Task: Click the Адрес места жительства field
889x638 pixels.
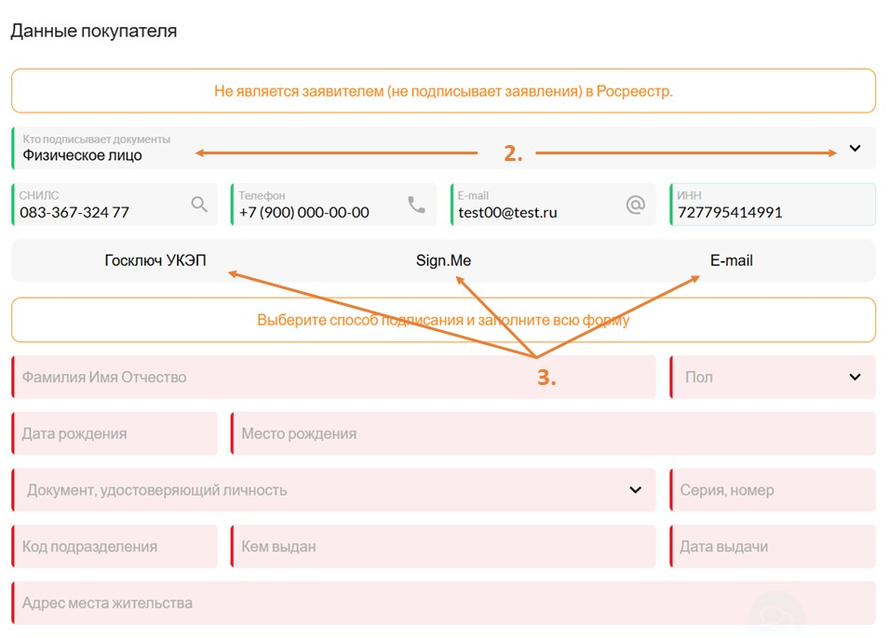Action: click(x=443, y=603)
